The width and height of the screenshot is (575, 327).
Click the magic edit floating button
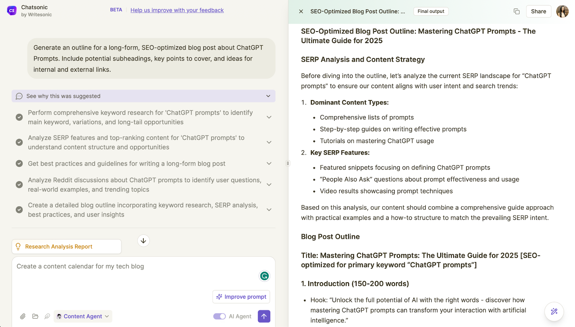coord(554,312)
